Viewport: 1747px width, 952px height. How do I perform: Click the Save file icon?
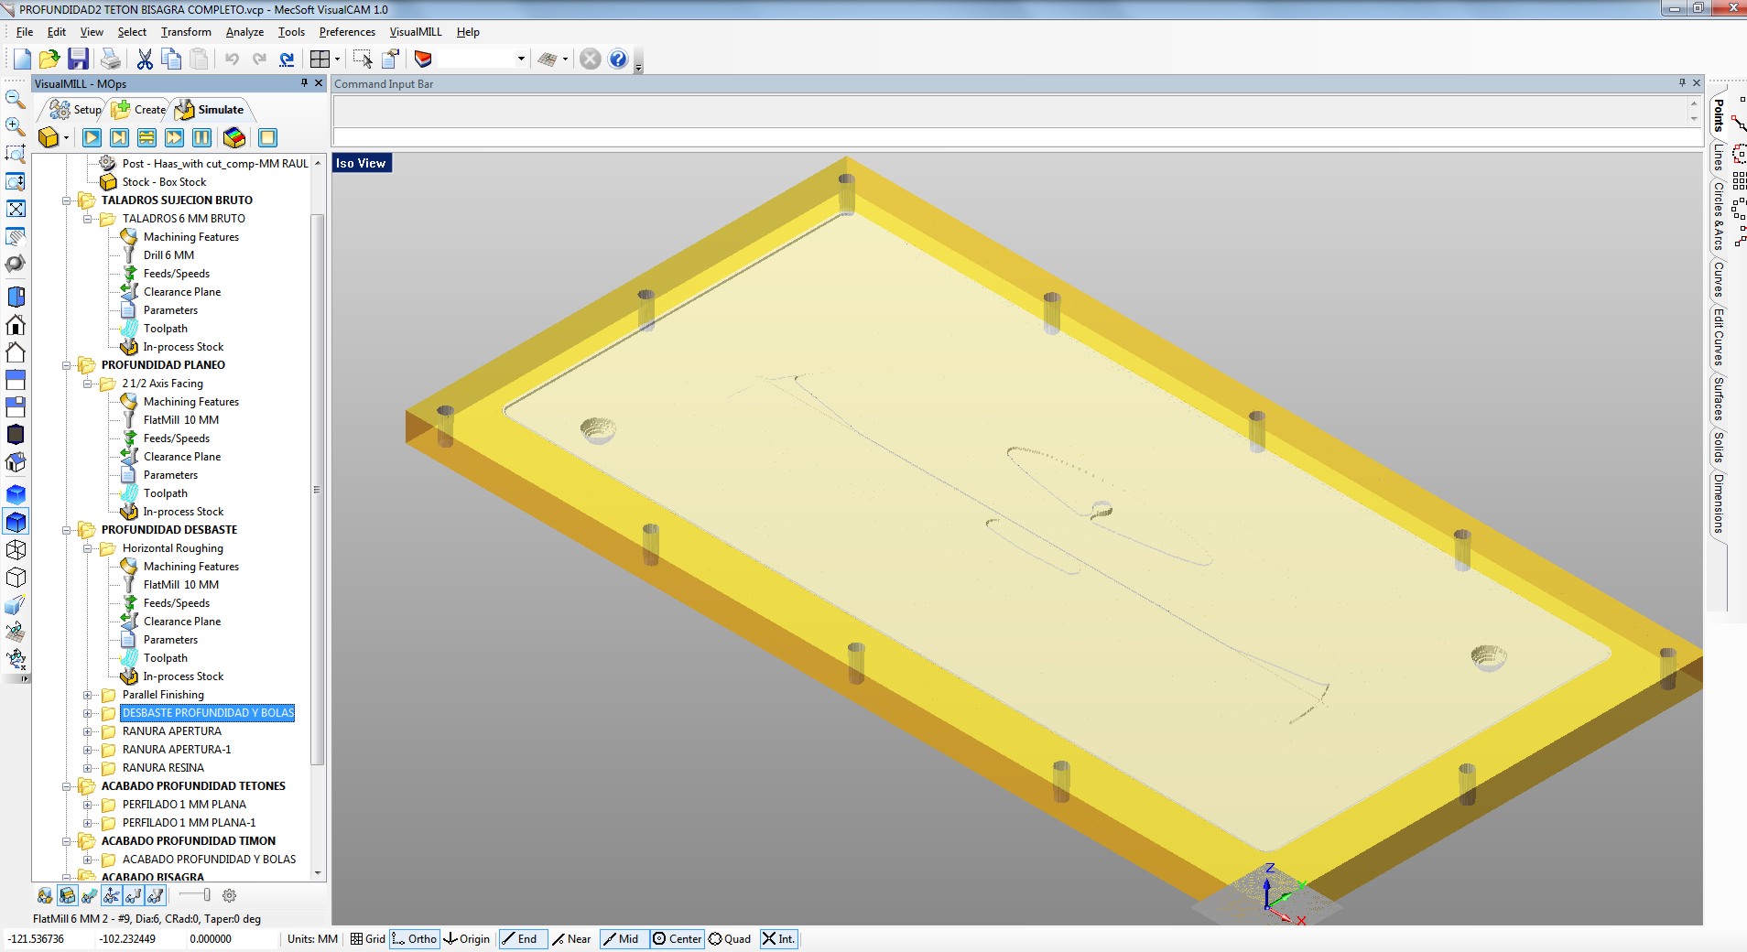[x=79, y=59]
